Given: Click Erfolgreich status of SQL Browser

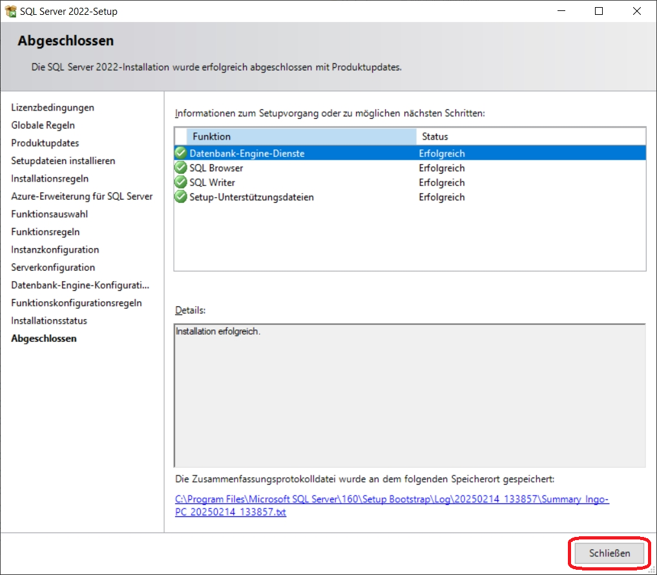Looking at the screenshot, I should coord(442,168).
